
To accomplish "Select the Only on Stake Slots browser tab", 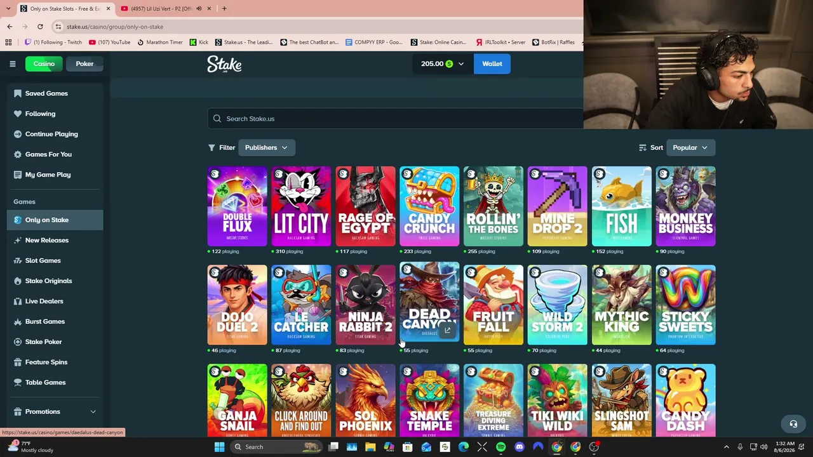I will [x=65, y=9].
